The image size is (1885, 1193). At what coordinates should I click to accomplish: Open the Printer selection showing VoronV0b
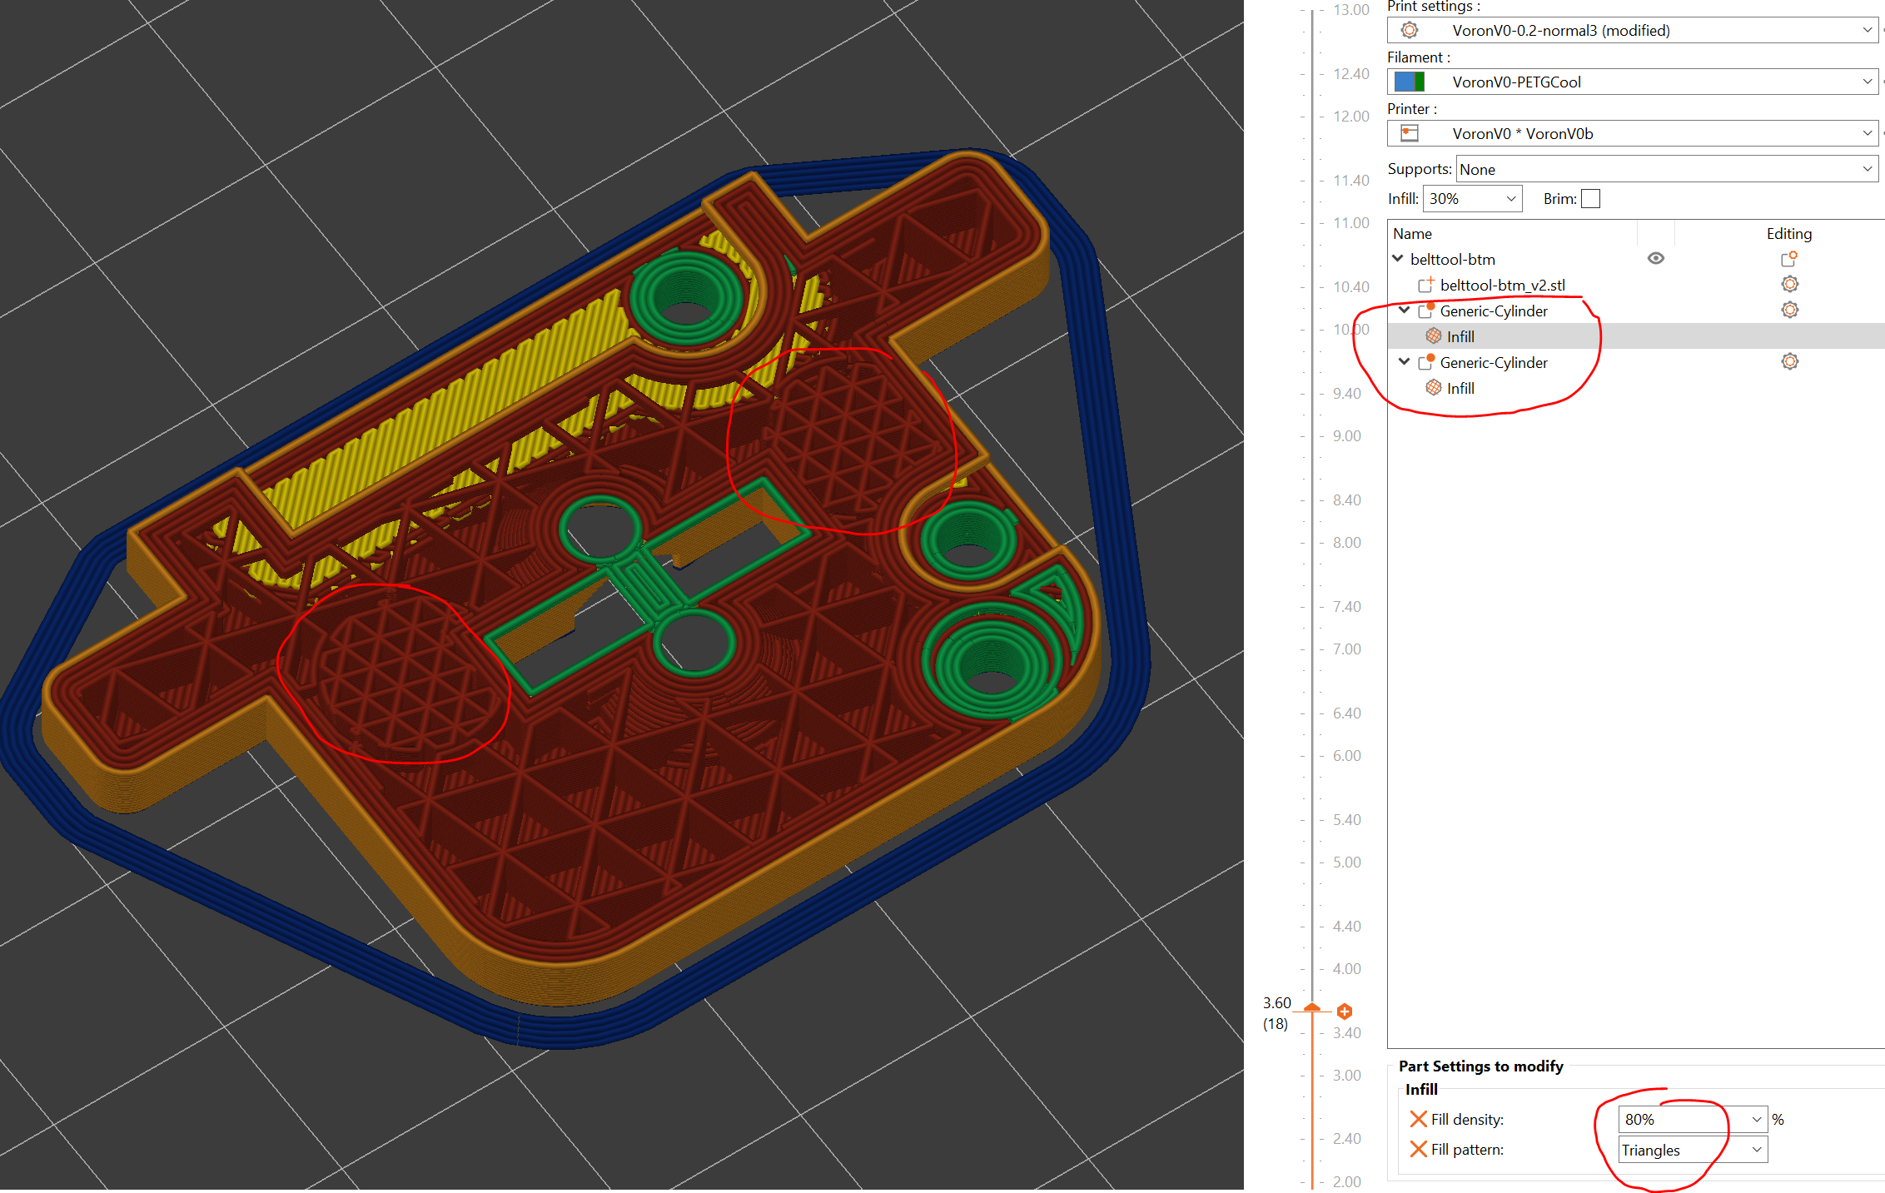pos(1866,133)
